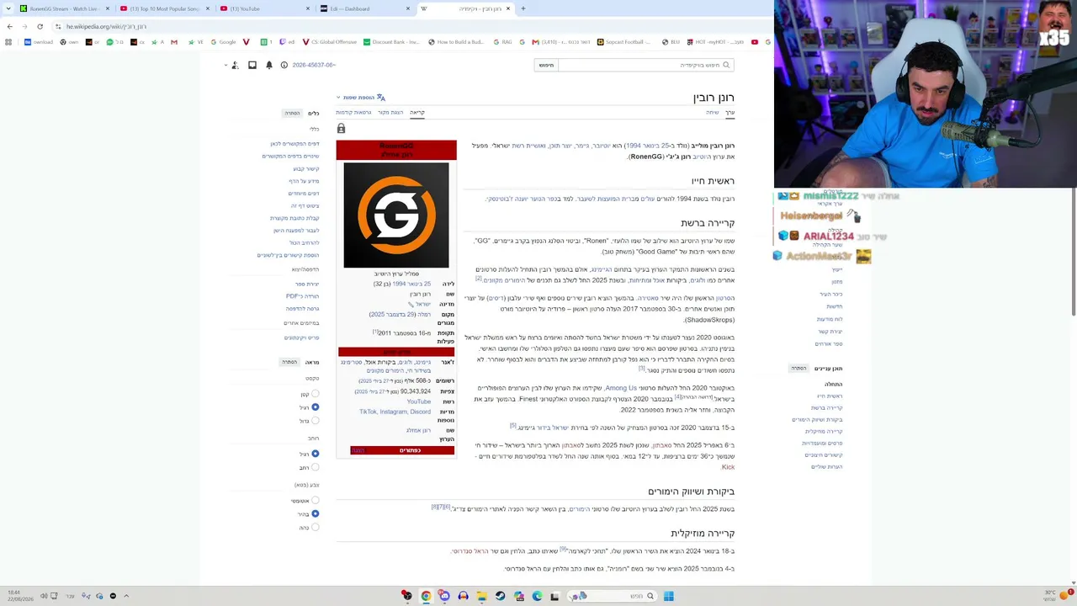The height and width of the screenshot is (606, 1077).
Task: Select wide width radio (רחב)
Action: (x=316, y=467)
